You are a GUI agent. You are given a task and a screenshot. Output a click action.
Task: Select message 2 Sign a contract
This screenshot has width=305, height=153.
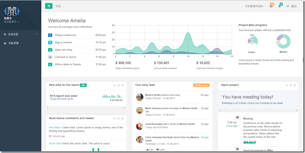(77, 43)
